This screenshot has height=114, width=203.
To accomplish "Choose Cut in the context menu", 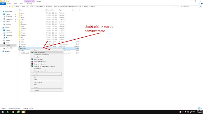I will pos(47,77).
